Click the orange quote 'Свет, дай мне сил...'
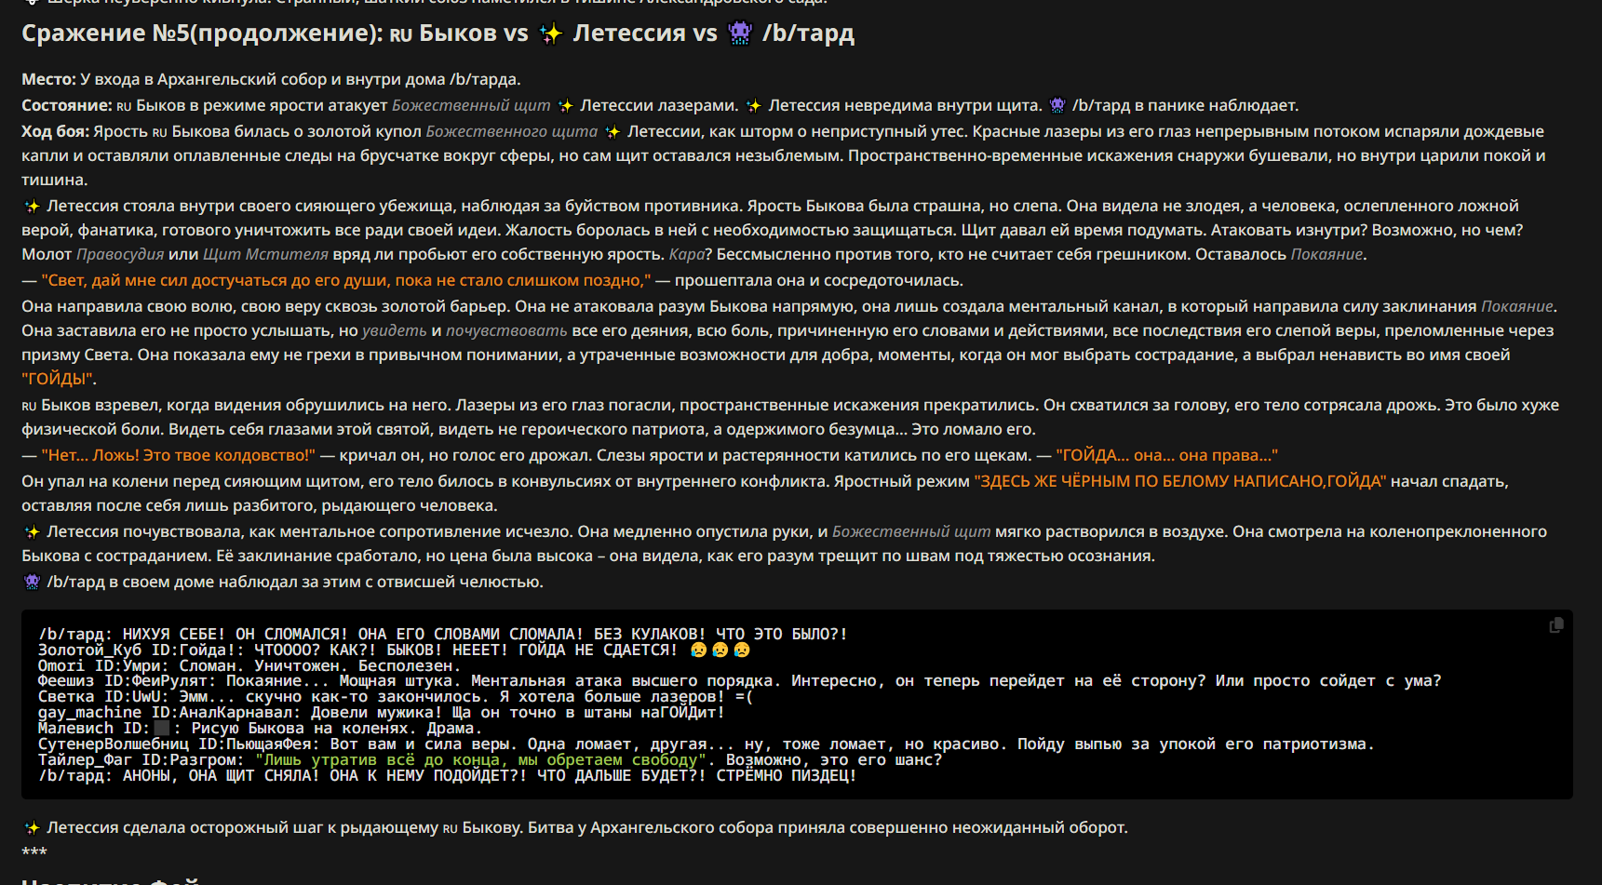Viewport: 1602px width, 885px height. [x=346, y=280]
